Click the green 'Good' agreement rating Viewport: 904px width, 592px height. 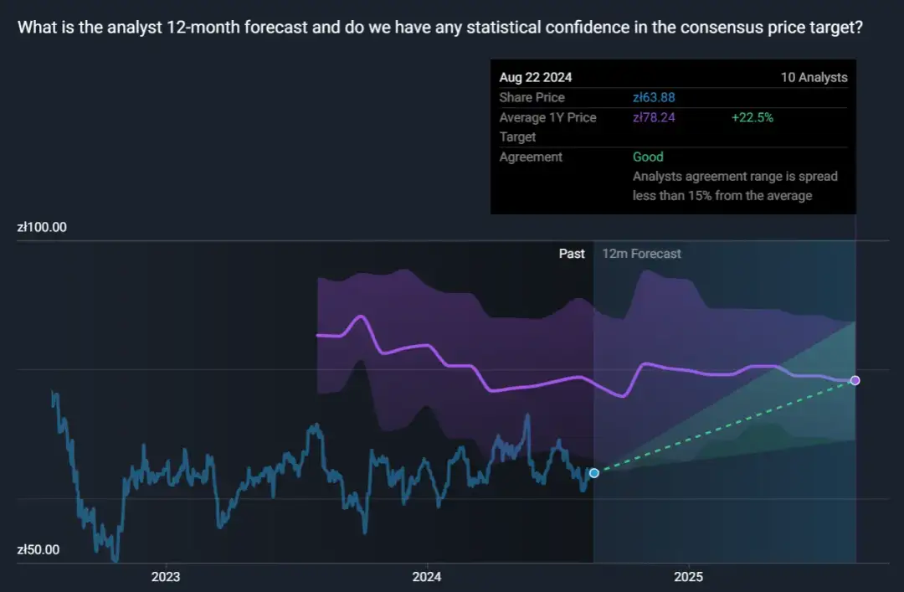pos(648,157)
